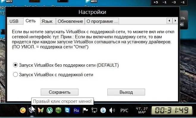Open the USB settings tab

coord(15,21)
